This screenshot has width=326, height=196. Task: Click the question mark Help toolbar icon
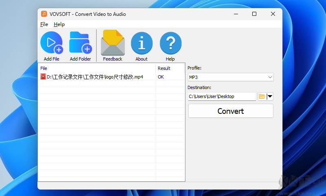click(x=170, y=43)
